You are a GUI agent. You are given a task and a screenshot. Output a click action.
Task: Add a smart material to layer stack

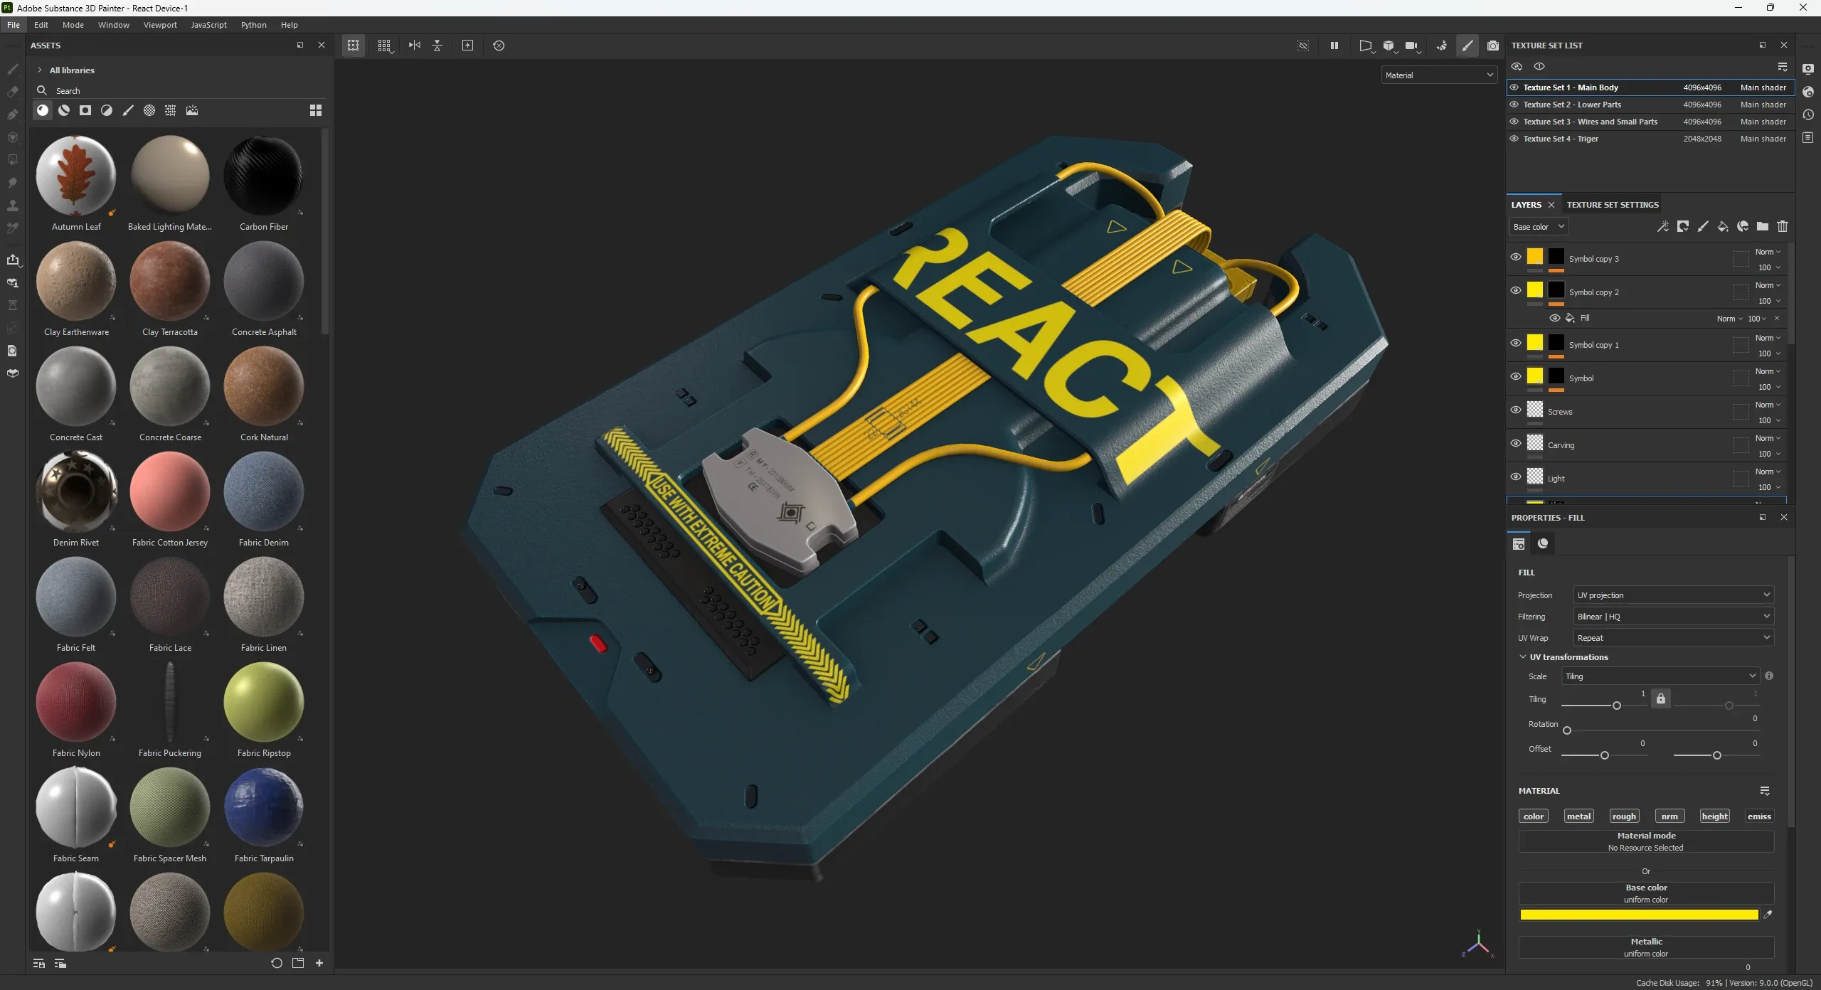(x=1743, y=227)
